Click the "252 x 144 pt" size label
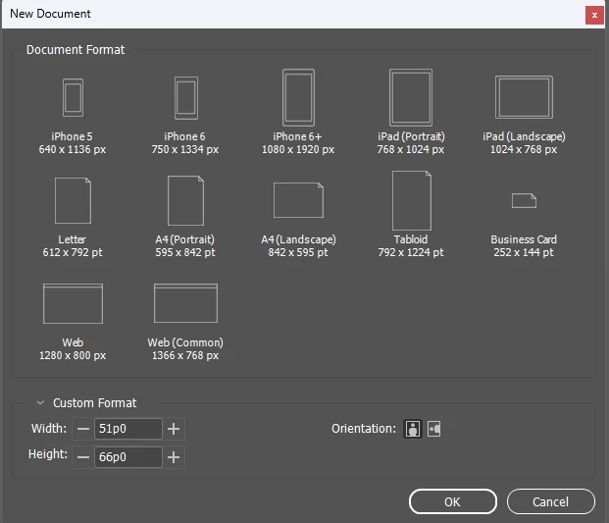The width and height of the screenshot is (609, 523). (524, 252)
